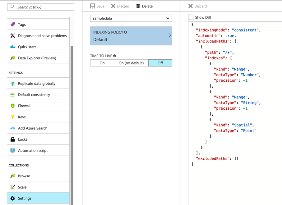Click the "String" dataType value
The width and height of the screenshot is (282, 205).
click(250, 102)
